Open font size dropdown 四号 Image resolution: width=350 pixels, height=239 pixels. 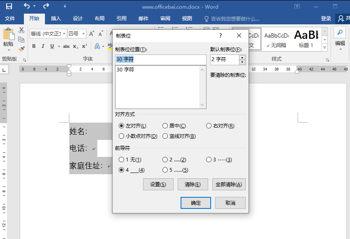(83, 34)
